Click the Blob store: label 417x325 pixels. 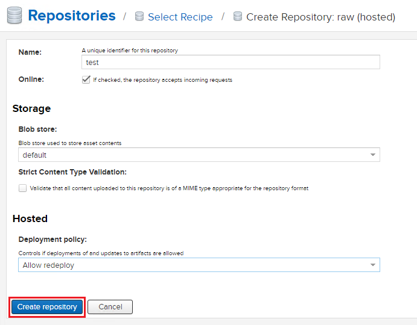[x=38, y=129]
